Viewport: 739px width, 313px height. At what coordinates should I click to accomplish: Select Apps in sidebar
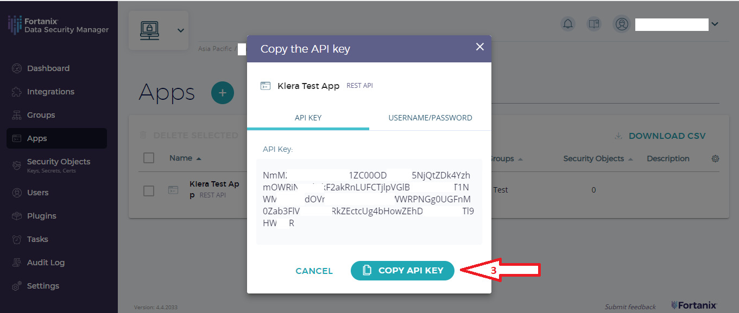[56, 138]
